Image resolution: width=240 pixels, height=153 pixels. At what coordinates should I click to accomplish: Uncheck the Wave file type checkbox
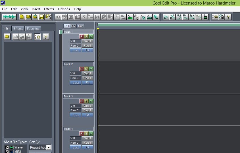tap(7, 147)
